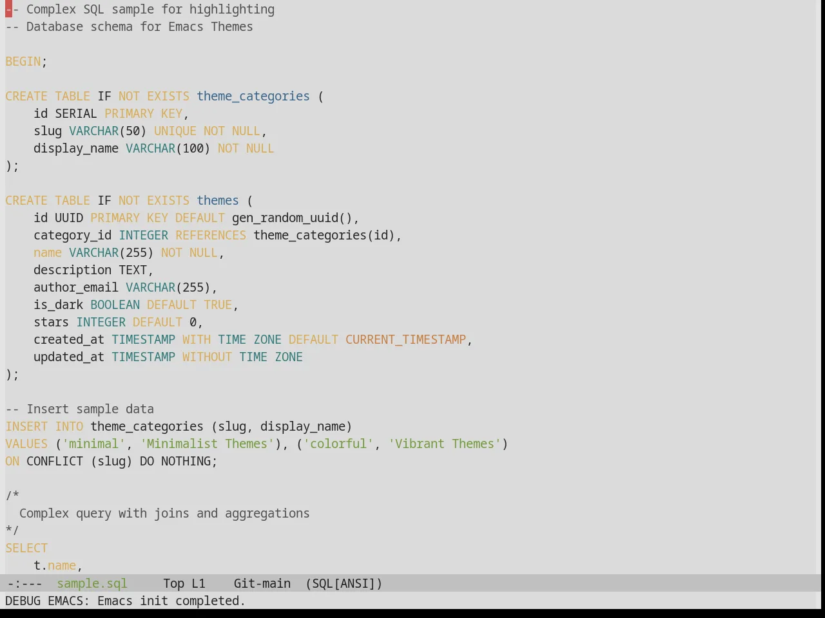Click t.name in the SELECT list
Viewport: 825px width, 618px height.
tap(55, 565)
